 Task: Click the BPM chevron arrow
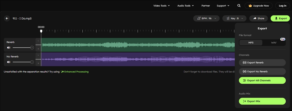coord(215,18)
